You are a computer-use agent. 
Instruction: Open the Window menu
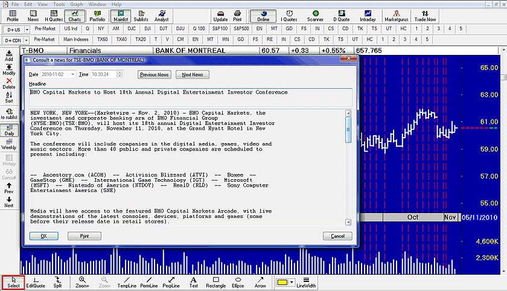[x=97, y=4]
